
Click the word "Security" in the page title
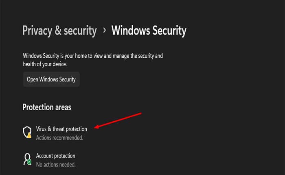[x=167, y=31]
